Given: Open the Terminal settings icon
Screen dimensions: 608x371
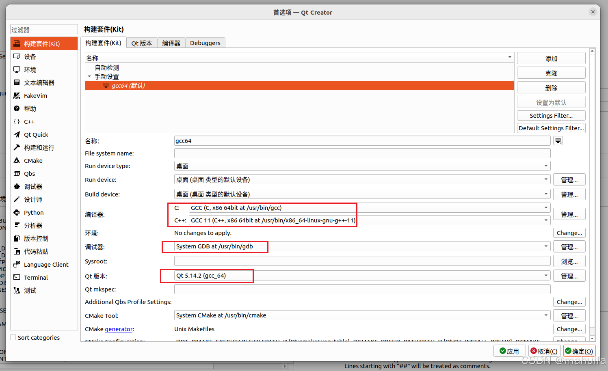Looking at the screenshot, I should (17, 278).
